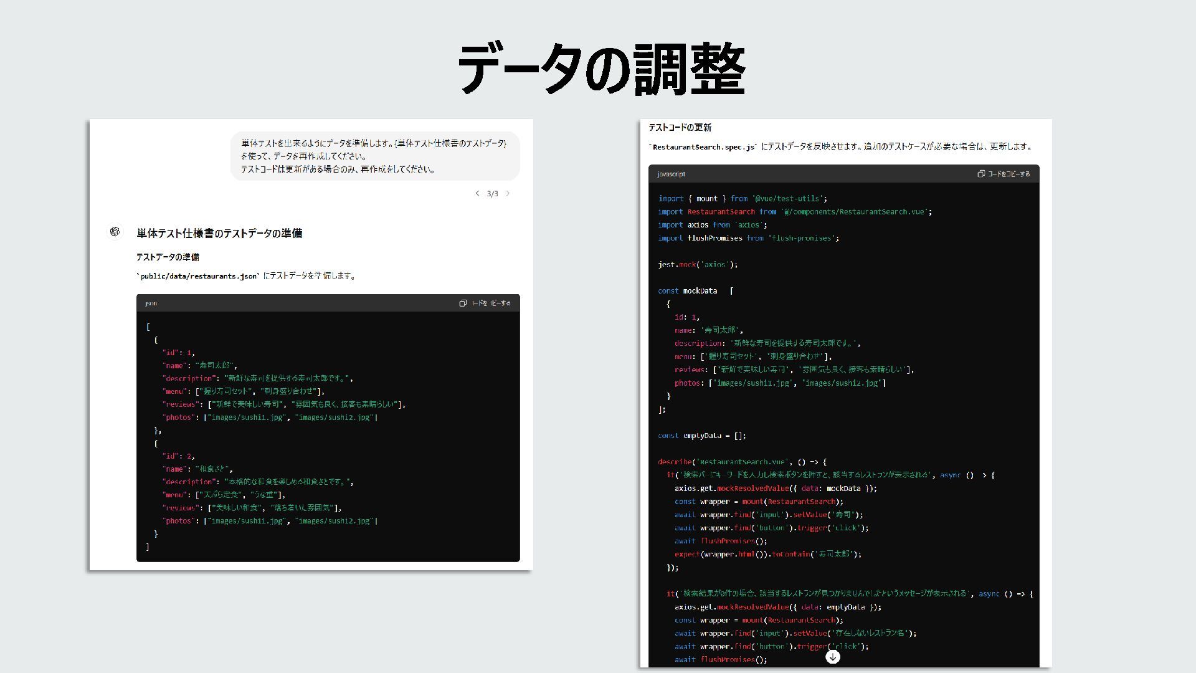Click the jest.mock('axios') code line
The image size is (1196, 673).
coord(697,264)
